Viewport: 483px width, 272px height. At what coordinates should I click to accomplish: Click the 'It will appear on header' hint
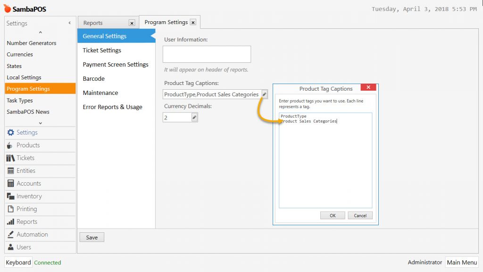tap(206, 70)
